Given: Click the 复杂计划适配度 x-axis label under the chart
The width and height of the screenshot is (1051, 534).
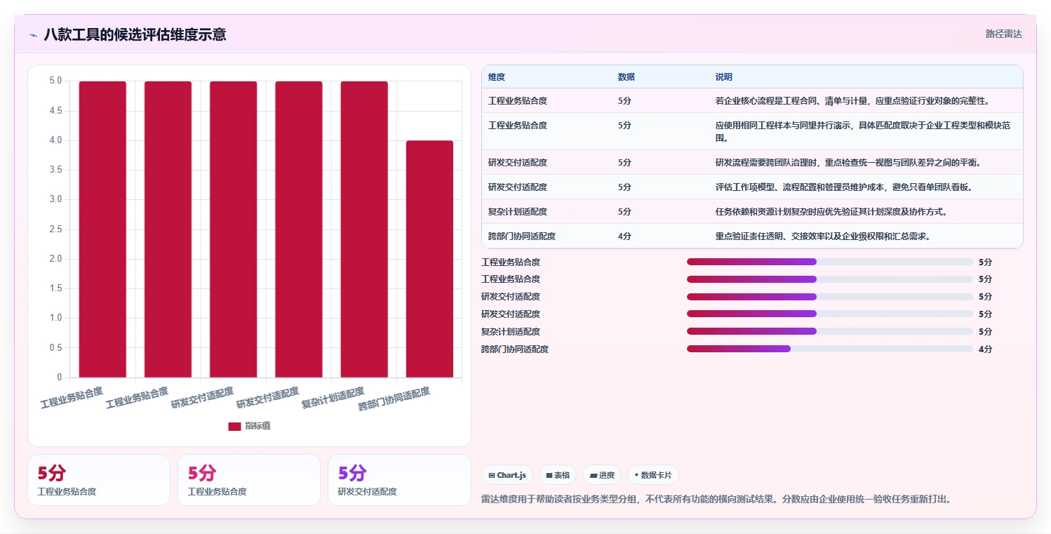Looking at the screenshot, I should (333, 398).
